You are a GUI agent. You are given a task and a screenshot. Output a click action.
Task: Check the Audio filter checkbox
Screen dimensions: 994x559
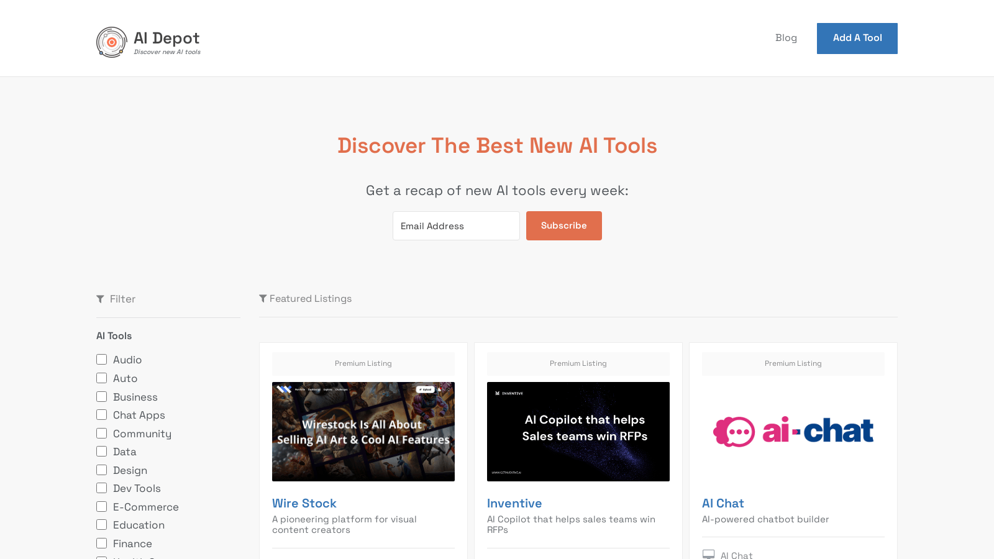102,360
